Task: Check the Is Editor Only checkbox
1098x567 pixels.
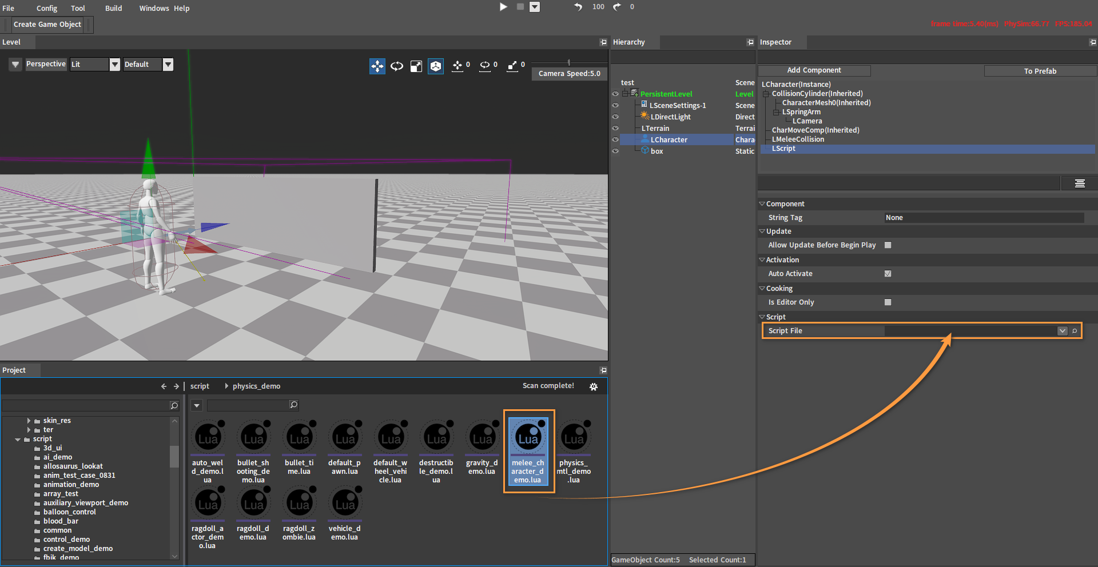Action: pos(888,302)
